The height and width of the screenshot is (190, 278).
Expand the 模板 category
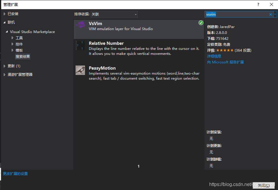point(12,50)
